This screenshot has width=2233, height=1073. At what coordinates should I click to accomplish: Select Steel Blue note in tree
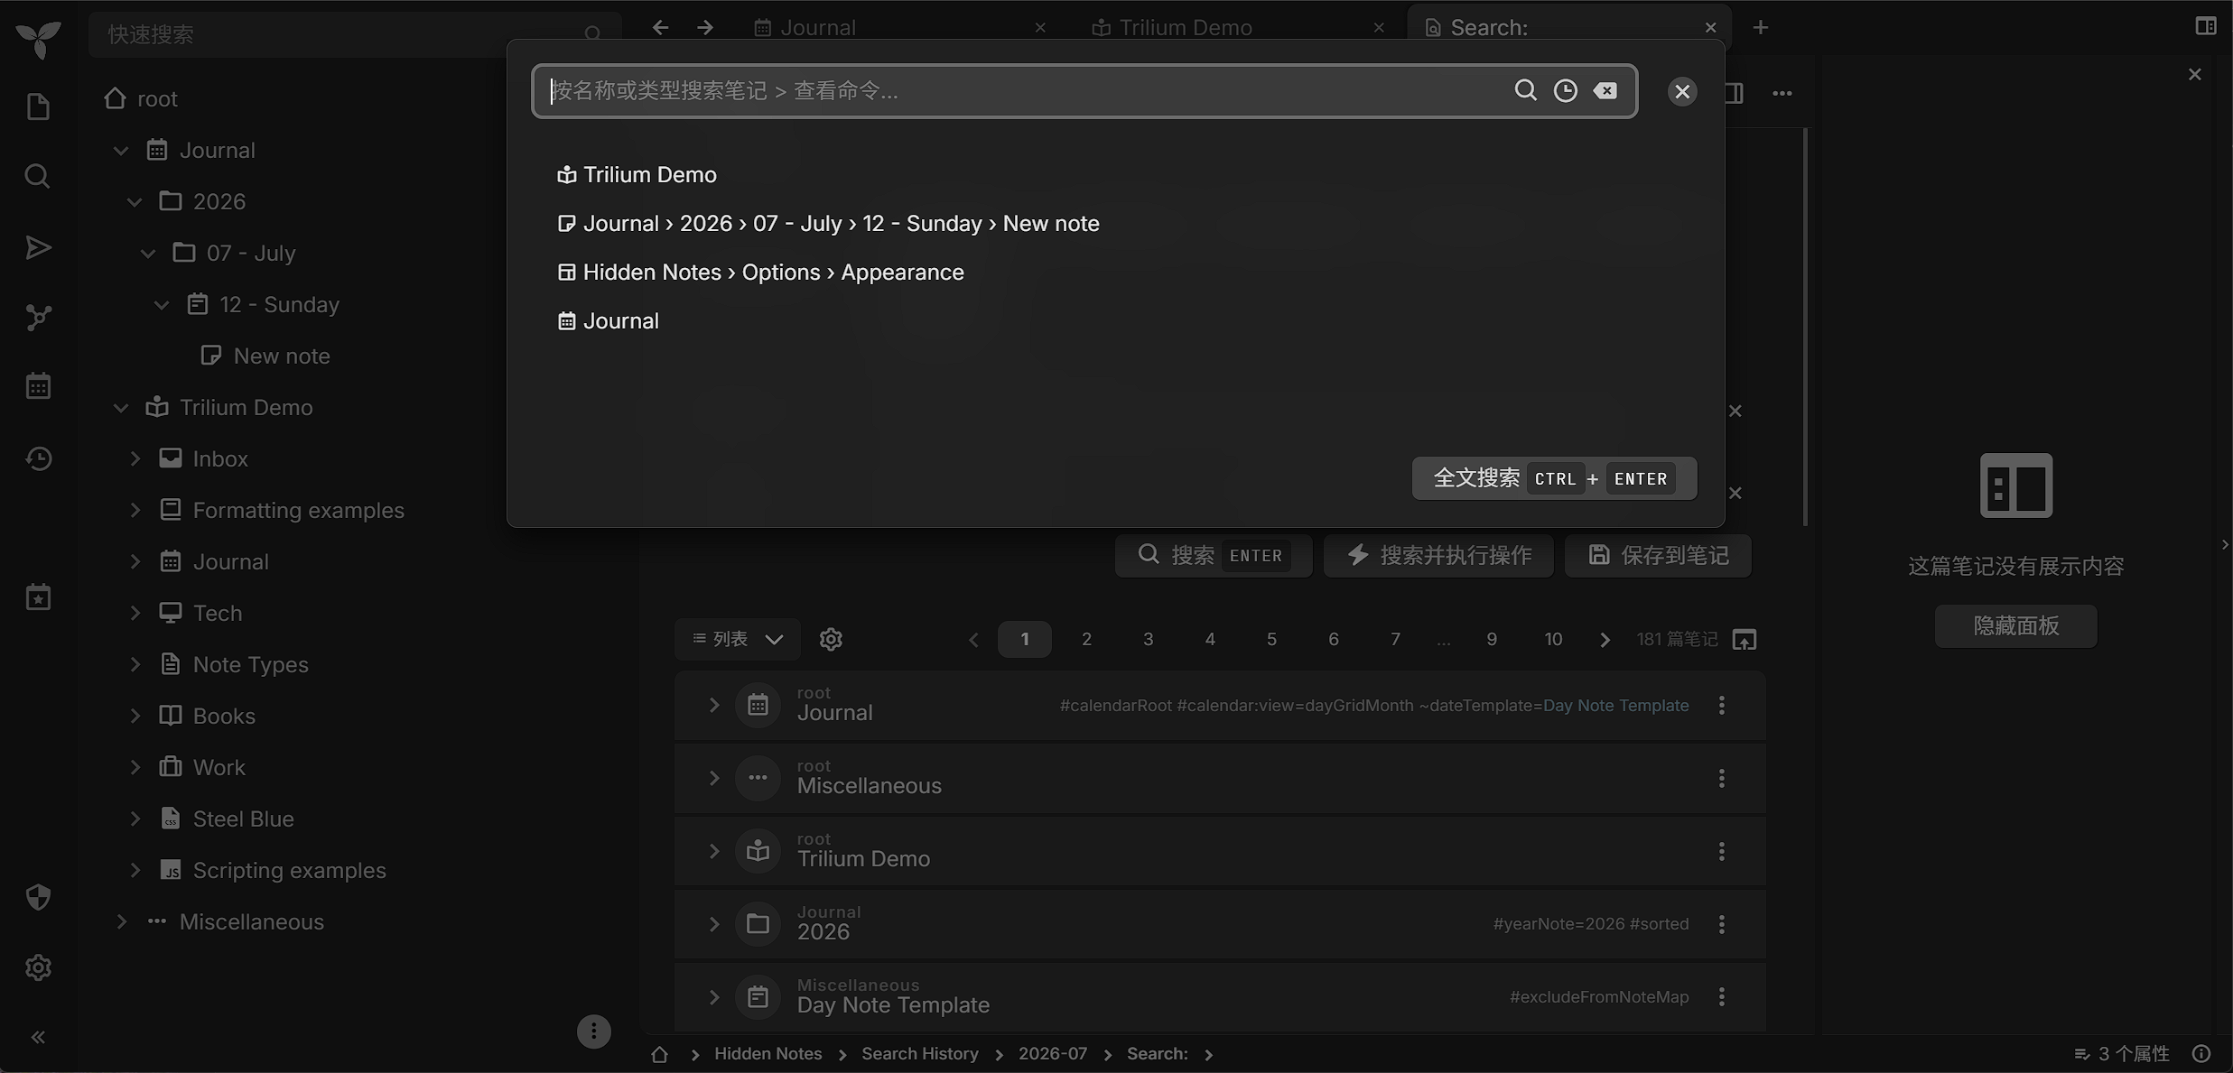243,819
